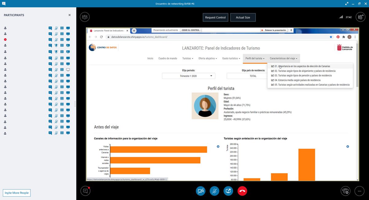Click the Internet o redes sociales bar
This screenshot has width=369, height=200.
[x=155, y=160]
